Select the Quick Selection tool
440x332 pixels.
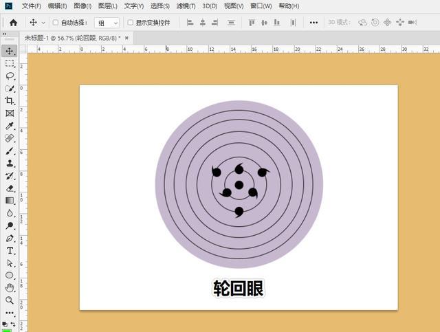[10, 89]
